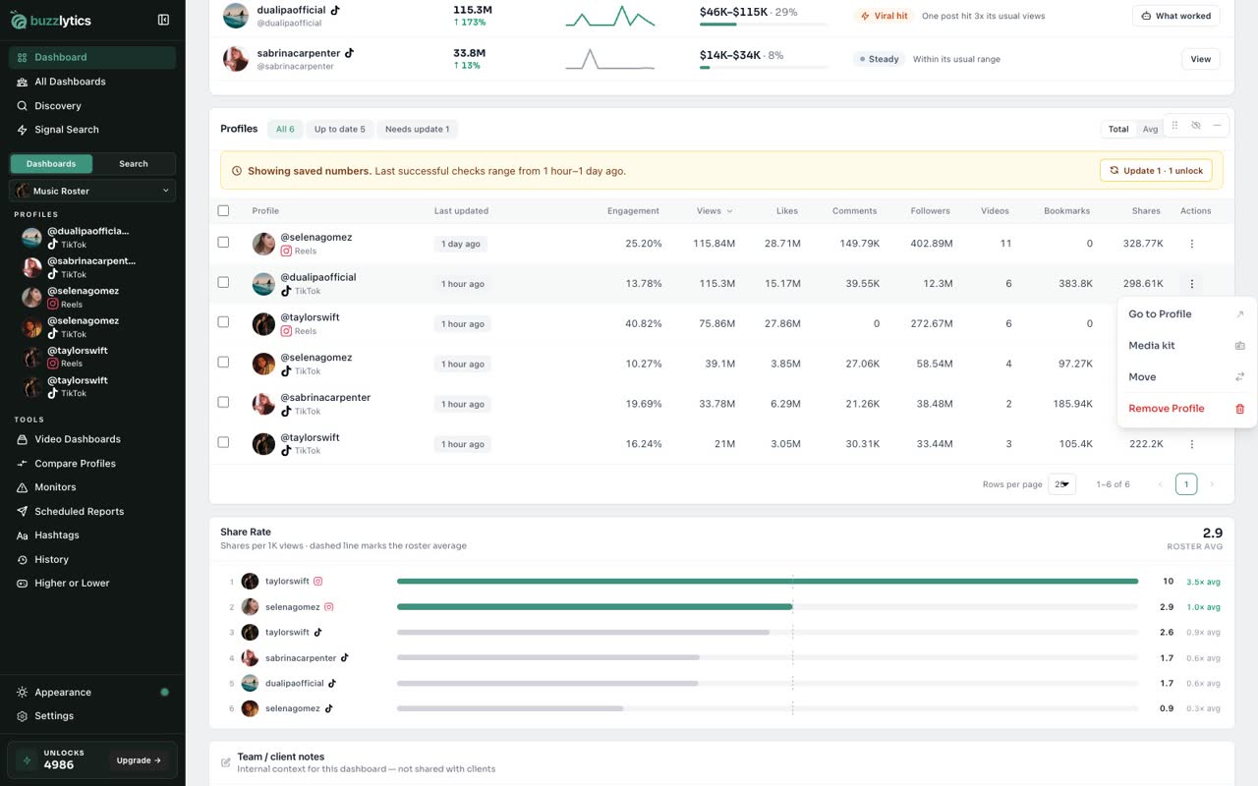Click Update 1 · 1 unlock button
Viewport: 1258px width, 786px height.
coord(1156,170)
